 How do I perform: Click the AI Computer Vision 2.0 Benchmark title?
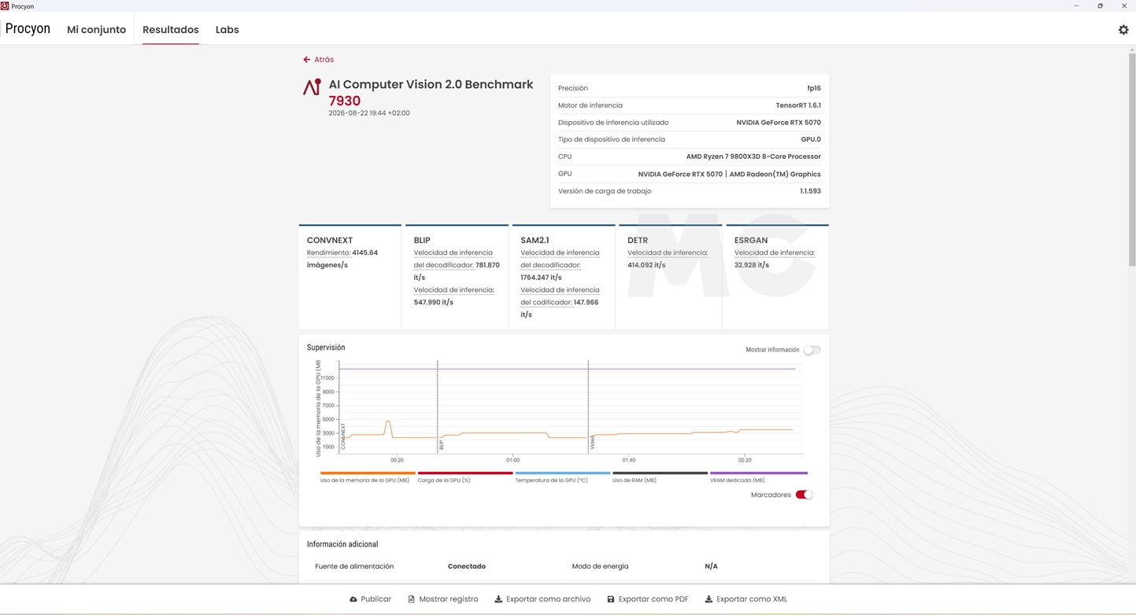click(x=431, y=84)
